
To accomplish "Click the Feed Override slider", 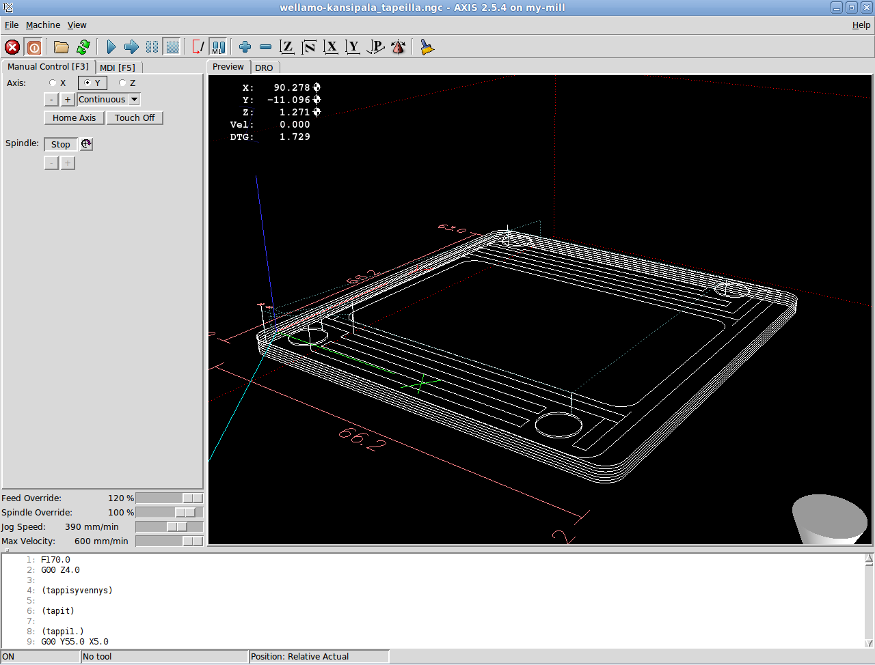I will pos(170,498).
